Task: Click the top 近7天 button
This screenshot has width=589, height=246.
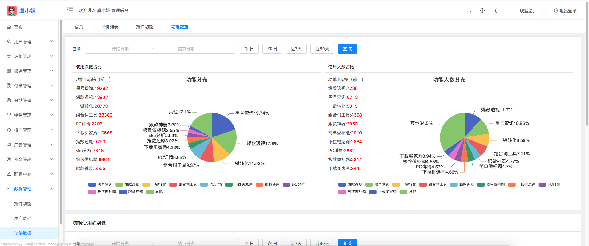Action: point(296,49)
